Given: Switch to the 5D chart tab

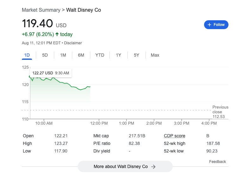Looking at the screenshot, I should (45, 55).
